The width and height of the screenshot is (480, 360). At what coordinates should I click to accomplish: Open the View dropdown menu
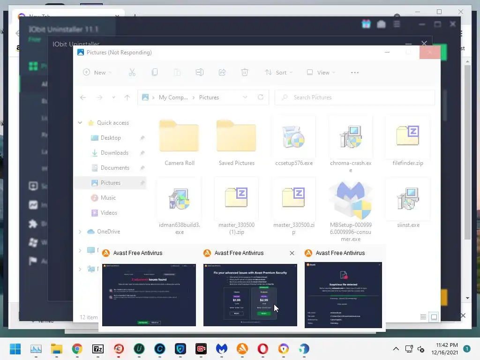[321, 73]
